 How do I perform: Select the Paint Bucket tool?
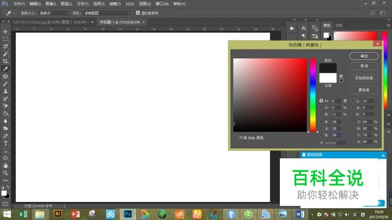[5, 114]
